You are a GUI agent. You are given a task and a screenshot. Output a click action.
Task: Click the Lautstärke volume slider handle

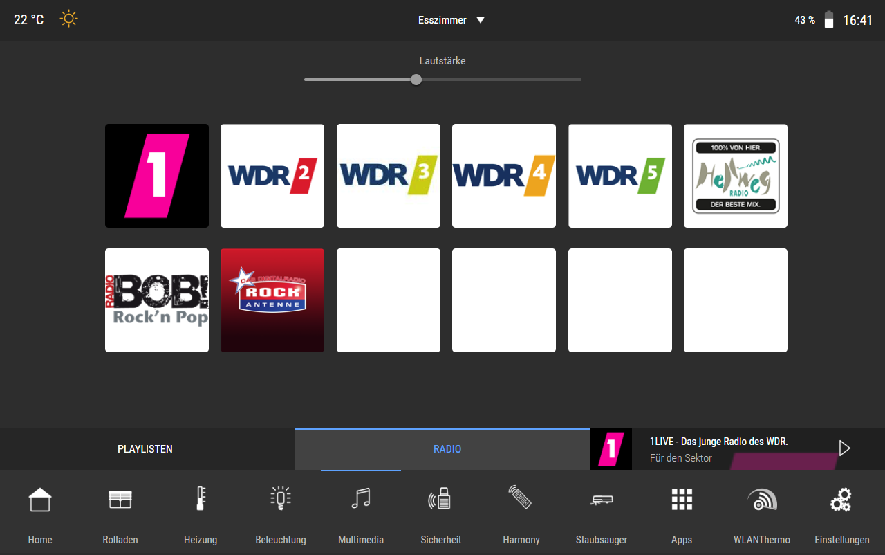pyautogui.click(x=416, y=80)
